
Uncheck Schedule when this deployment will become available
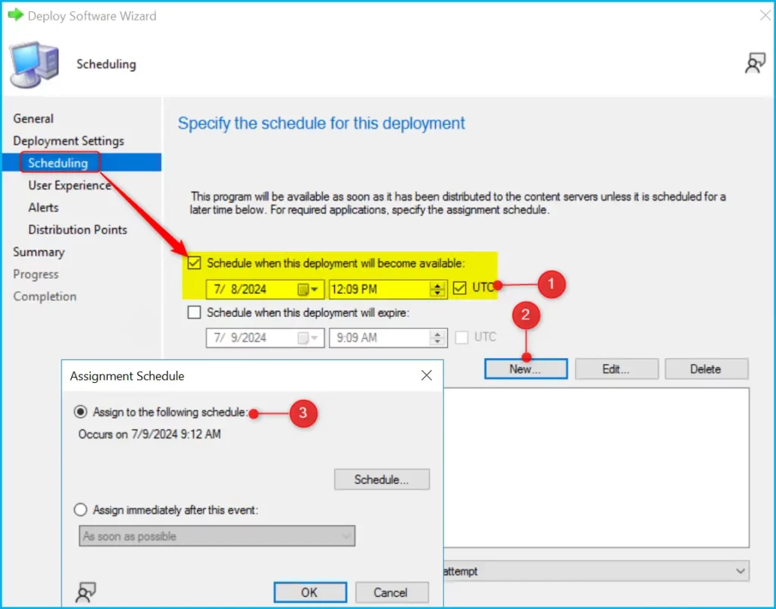coord(195,263)
